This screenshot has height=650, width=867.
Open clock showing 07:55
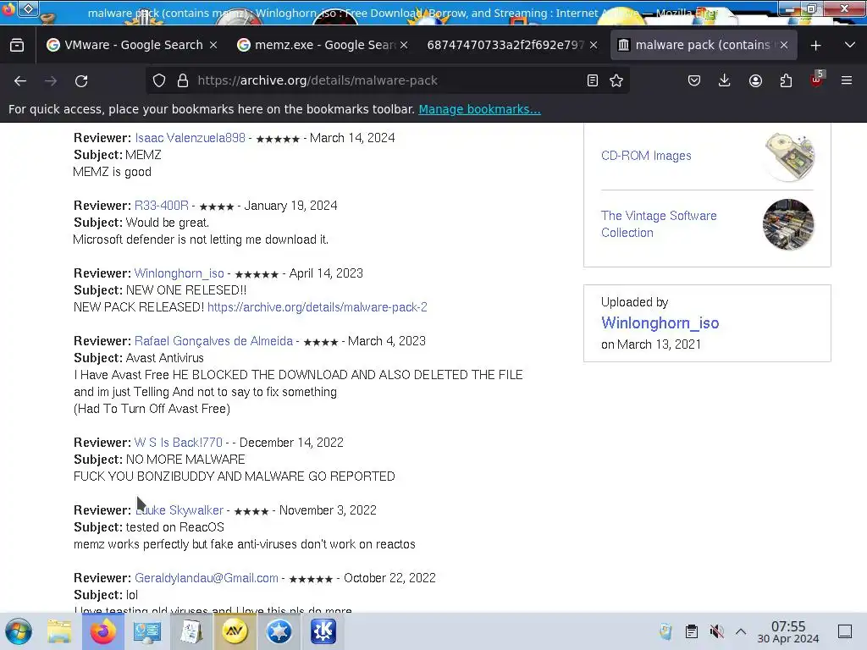pyautogui.click(x=788, y=631)
